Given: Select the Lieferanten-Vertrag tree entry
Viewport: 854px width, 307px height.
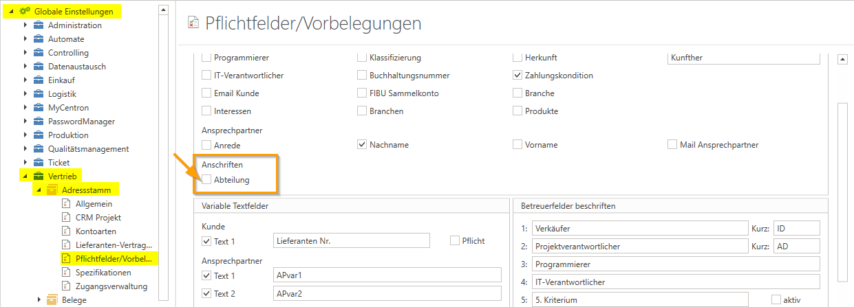Looking at the screenshot, I should (114, 245).
